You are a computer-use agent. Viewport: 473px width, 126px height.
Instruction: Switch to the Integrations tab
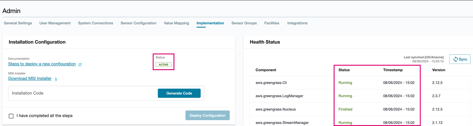click(x=297, y=23)
